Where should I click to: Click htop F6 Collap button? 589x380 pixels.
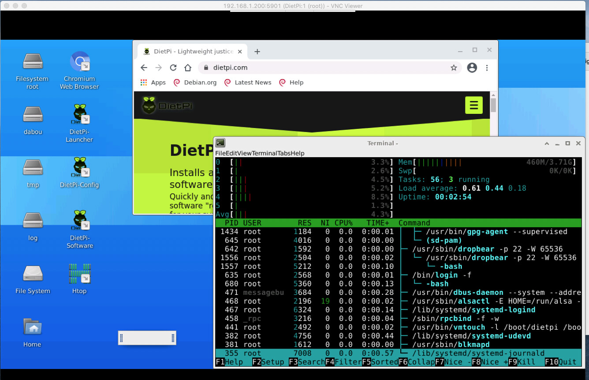point(417,362)
